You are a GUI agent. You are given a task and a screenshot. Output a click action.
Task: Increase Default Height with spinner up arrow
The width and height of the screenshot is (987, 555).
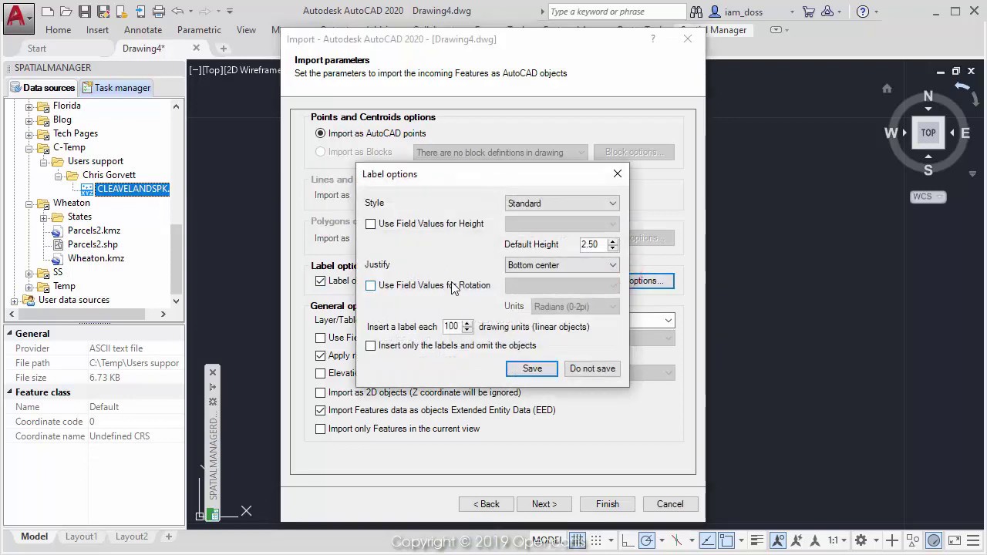613,240
